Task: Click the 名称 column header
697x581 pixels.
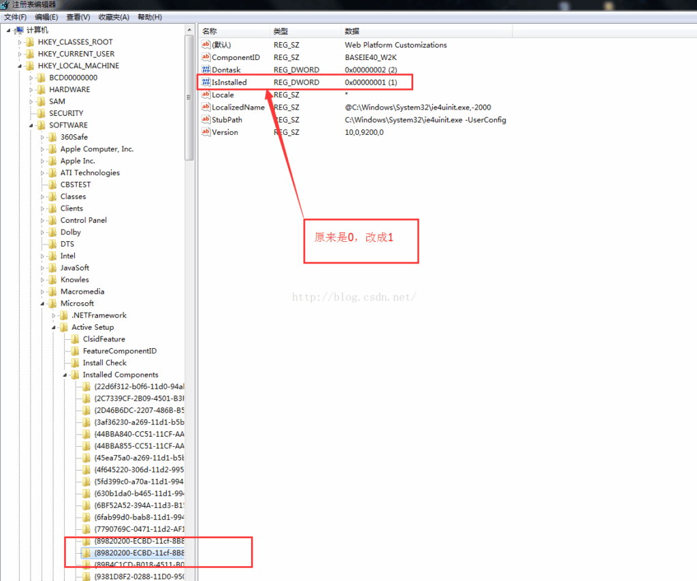Action: coord(210,31)
